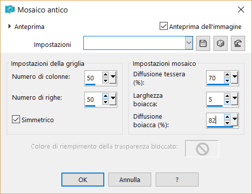Confirm with the OK button
This screenshot has width=252, height=194.
[x=83, y=180]
